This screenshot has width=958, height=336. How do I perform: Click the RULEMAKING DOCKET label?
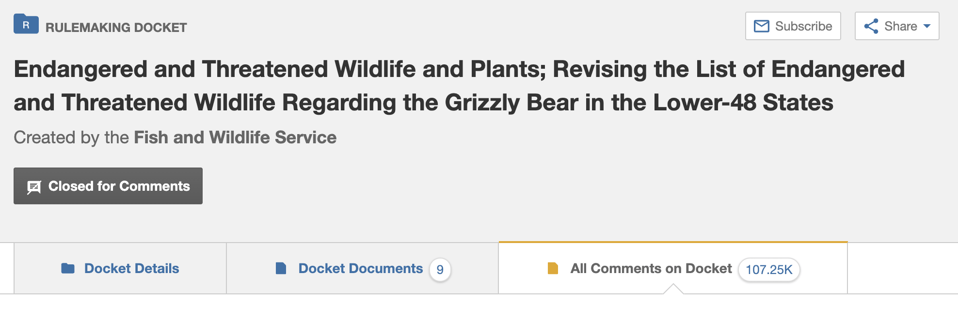pyautogui.click(x=116, y=28)
